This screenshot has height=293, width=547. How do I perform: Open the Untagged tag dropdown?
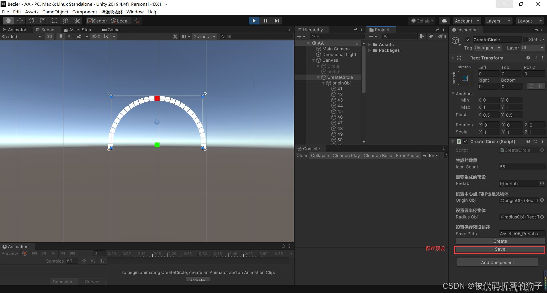(487, 48)
